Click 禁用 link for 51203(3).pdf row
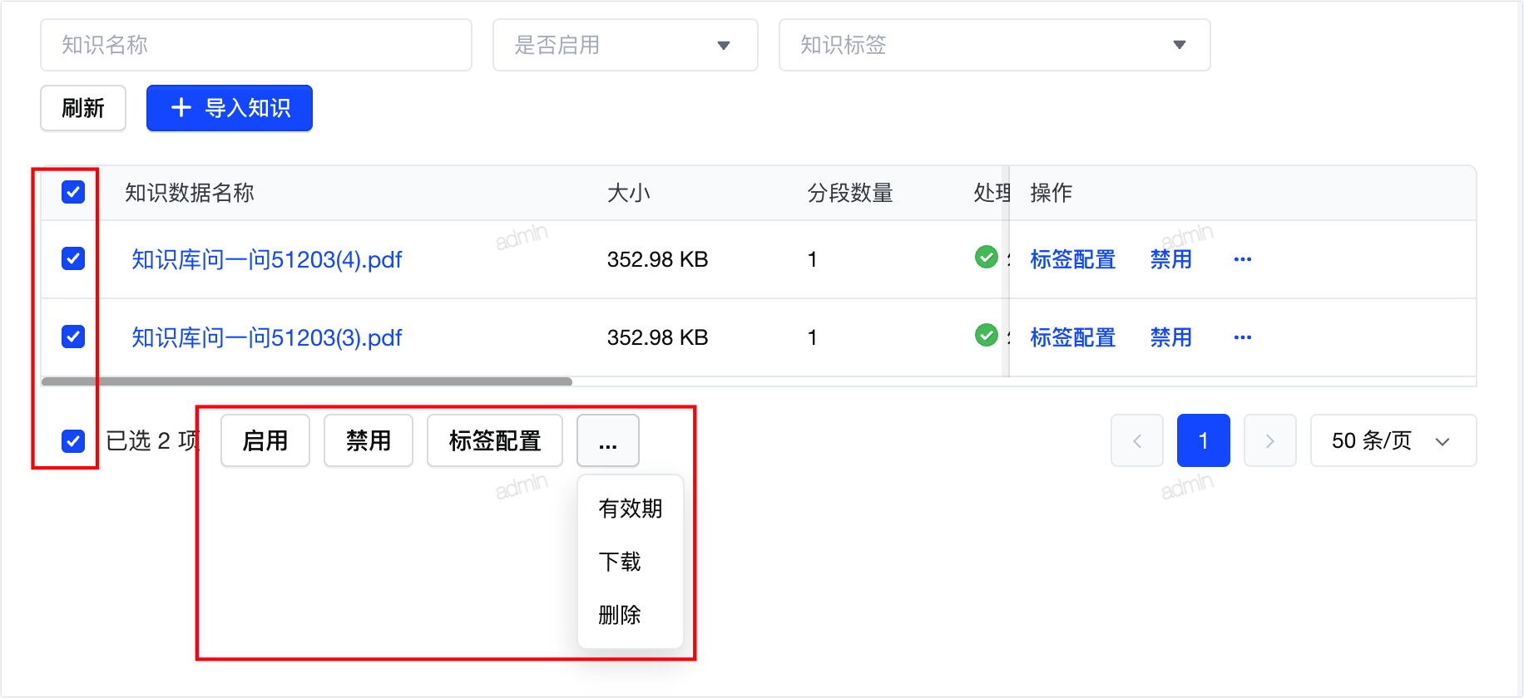Viewport: 1524px width, 698px height. click(x=1170, y=337)
